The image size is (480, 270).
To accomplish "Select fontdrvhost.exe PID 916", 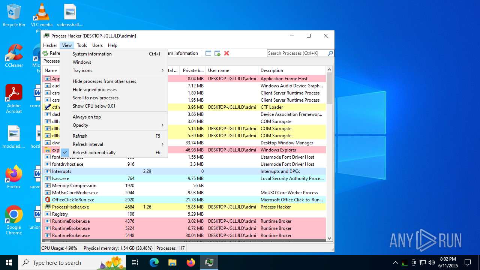I will tap(184, 164).
